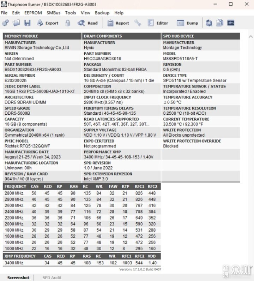This screenshot has height=281, width=254.
Task: Click current temperature '33.500 °C / 92.300 °F'
Action: point(183,124)
